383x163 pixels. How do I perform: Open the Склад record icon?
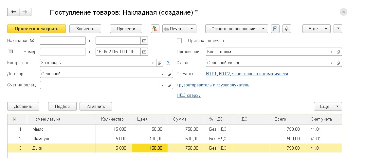point(338,63)
